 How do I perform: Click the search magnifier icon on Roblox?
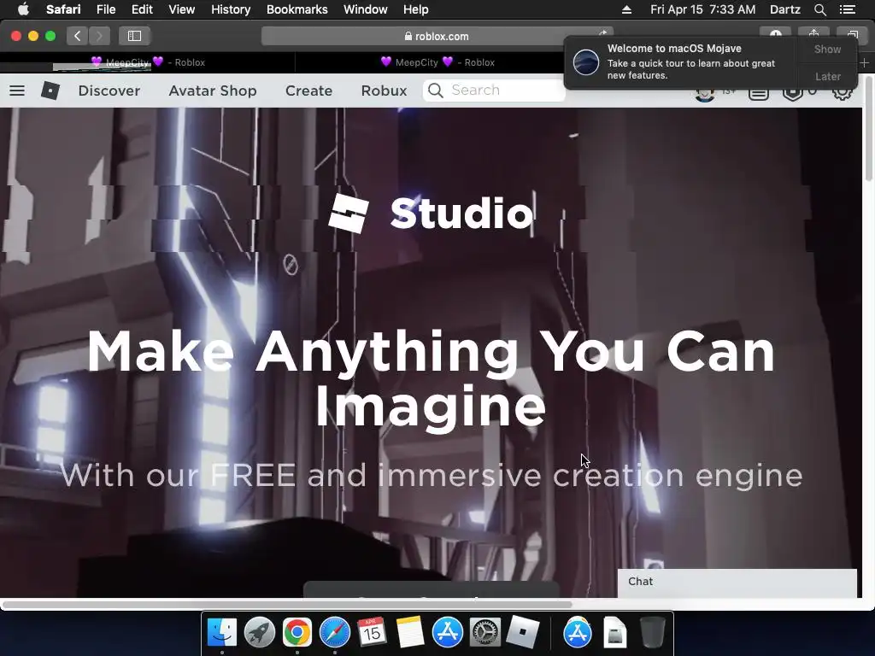[436, 91]
